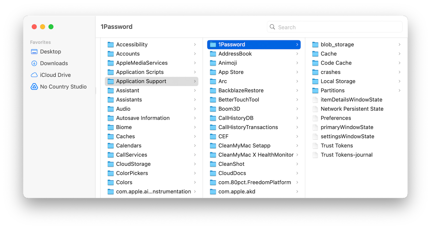
Task: Select the Network Persistent State file
Action: pos(352,109)
